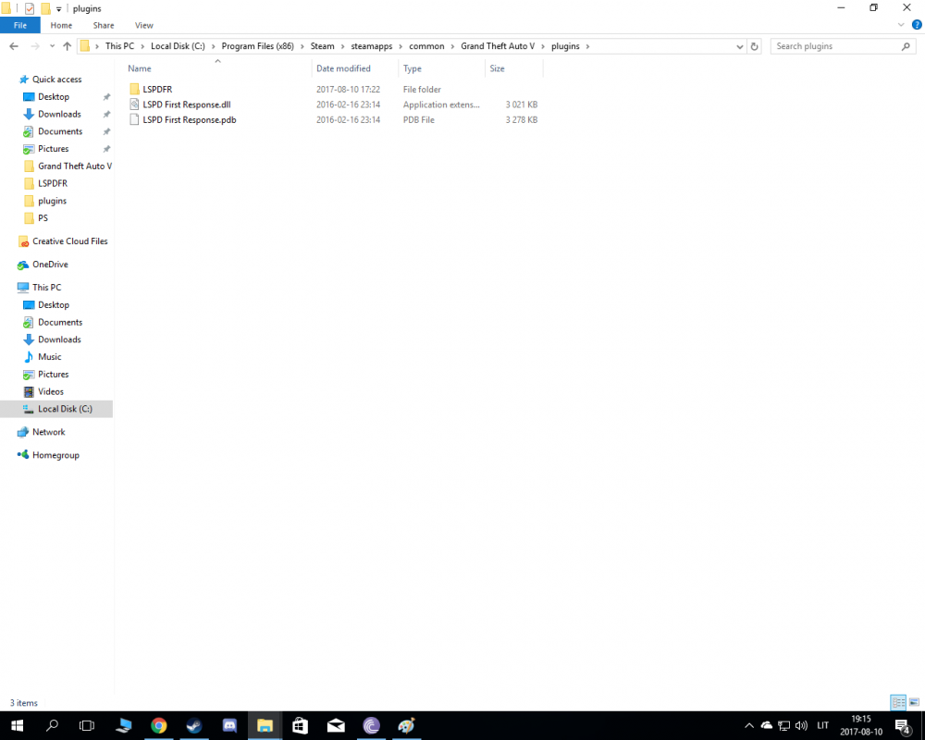This screenshot has height=740, width=925.
Task: Open Explorer help question mark
Action: coord(917,25)
